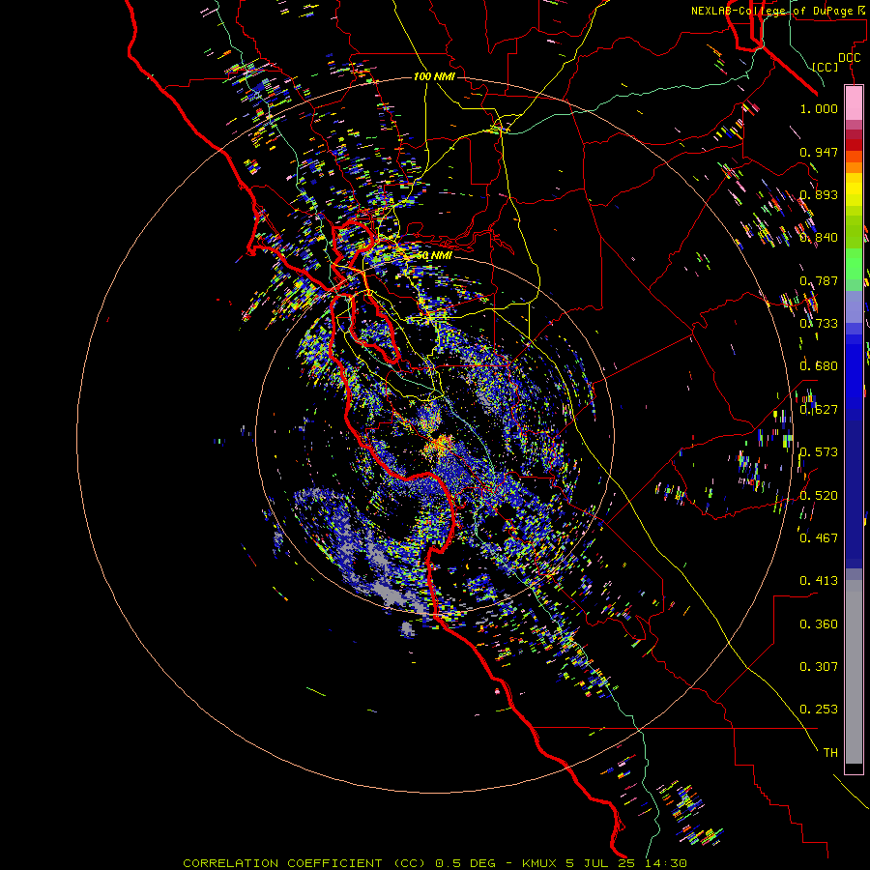The width and height of the screenshot is (870, 870).
Task: Click the pink swatch atop the color scale
Action: coord(854,102)
